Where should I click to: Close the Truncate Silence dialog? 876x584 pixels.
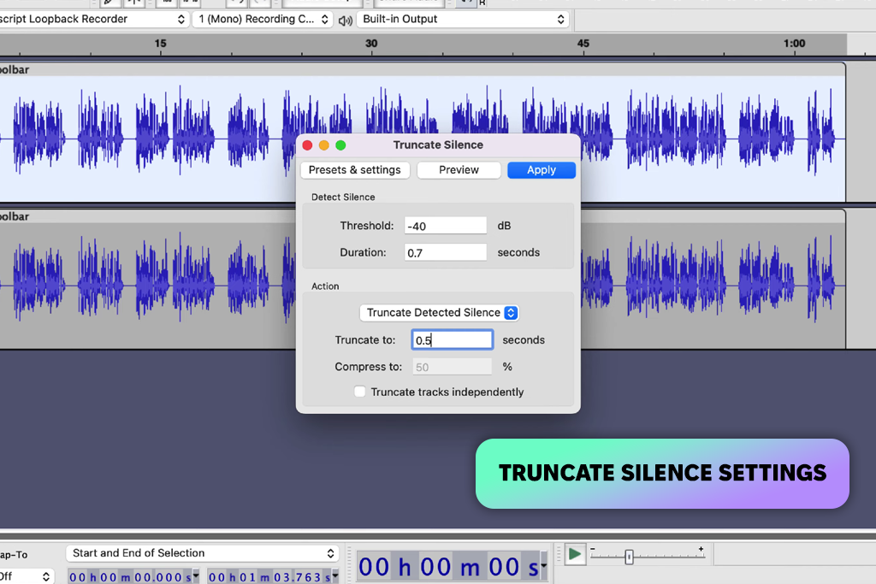(x=307, y=145)
